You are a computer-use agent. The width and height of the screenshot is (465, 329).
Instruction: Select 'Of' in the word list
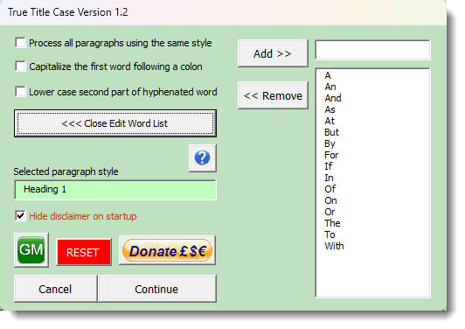[330, 189]
